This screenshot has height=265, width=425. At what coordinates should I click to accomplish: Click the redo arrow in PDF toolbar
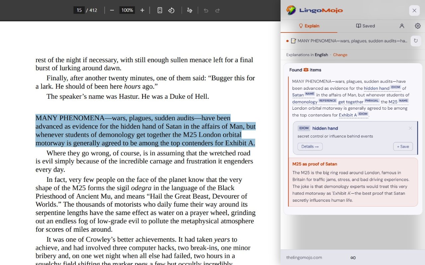(217, 10)
